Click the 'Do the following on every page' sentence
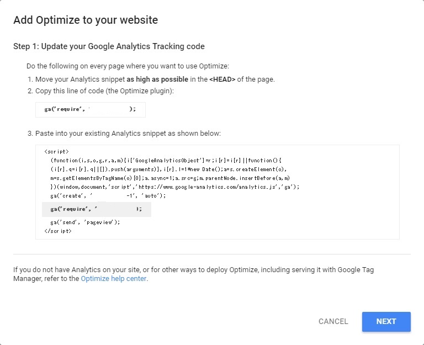 point(128,66)
